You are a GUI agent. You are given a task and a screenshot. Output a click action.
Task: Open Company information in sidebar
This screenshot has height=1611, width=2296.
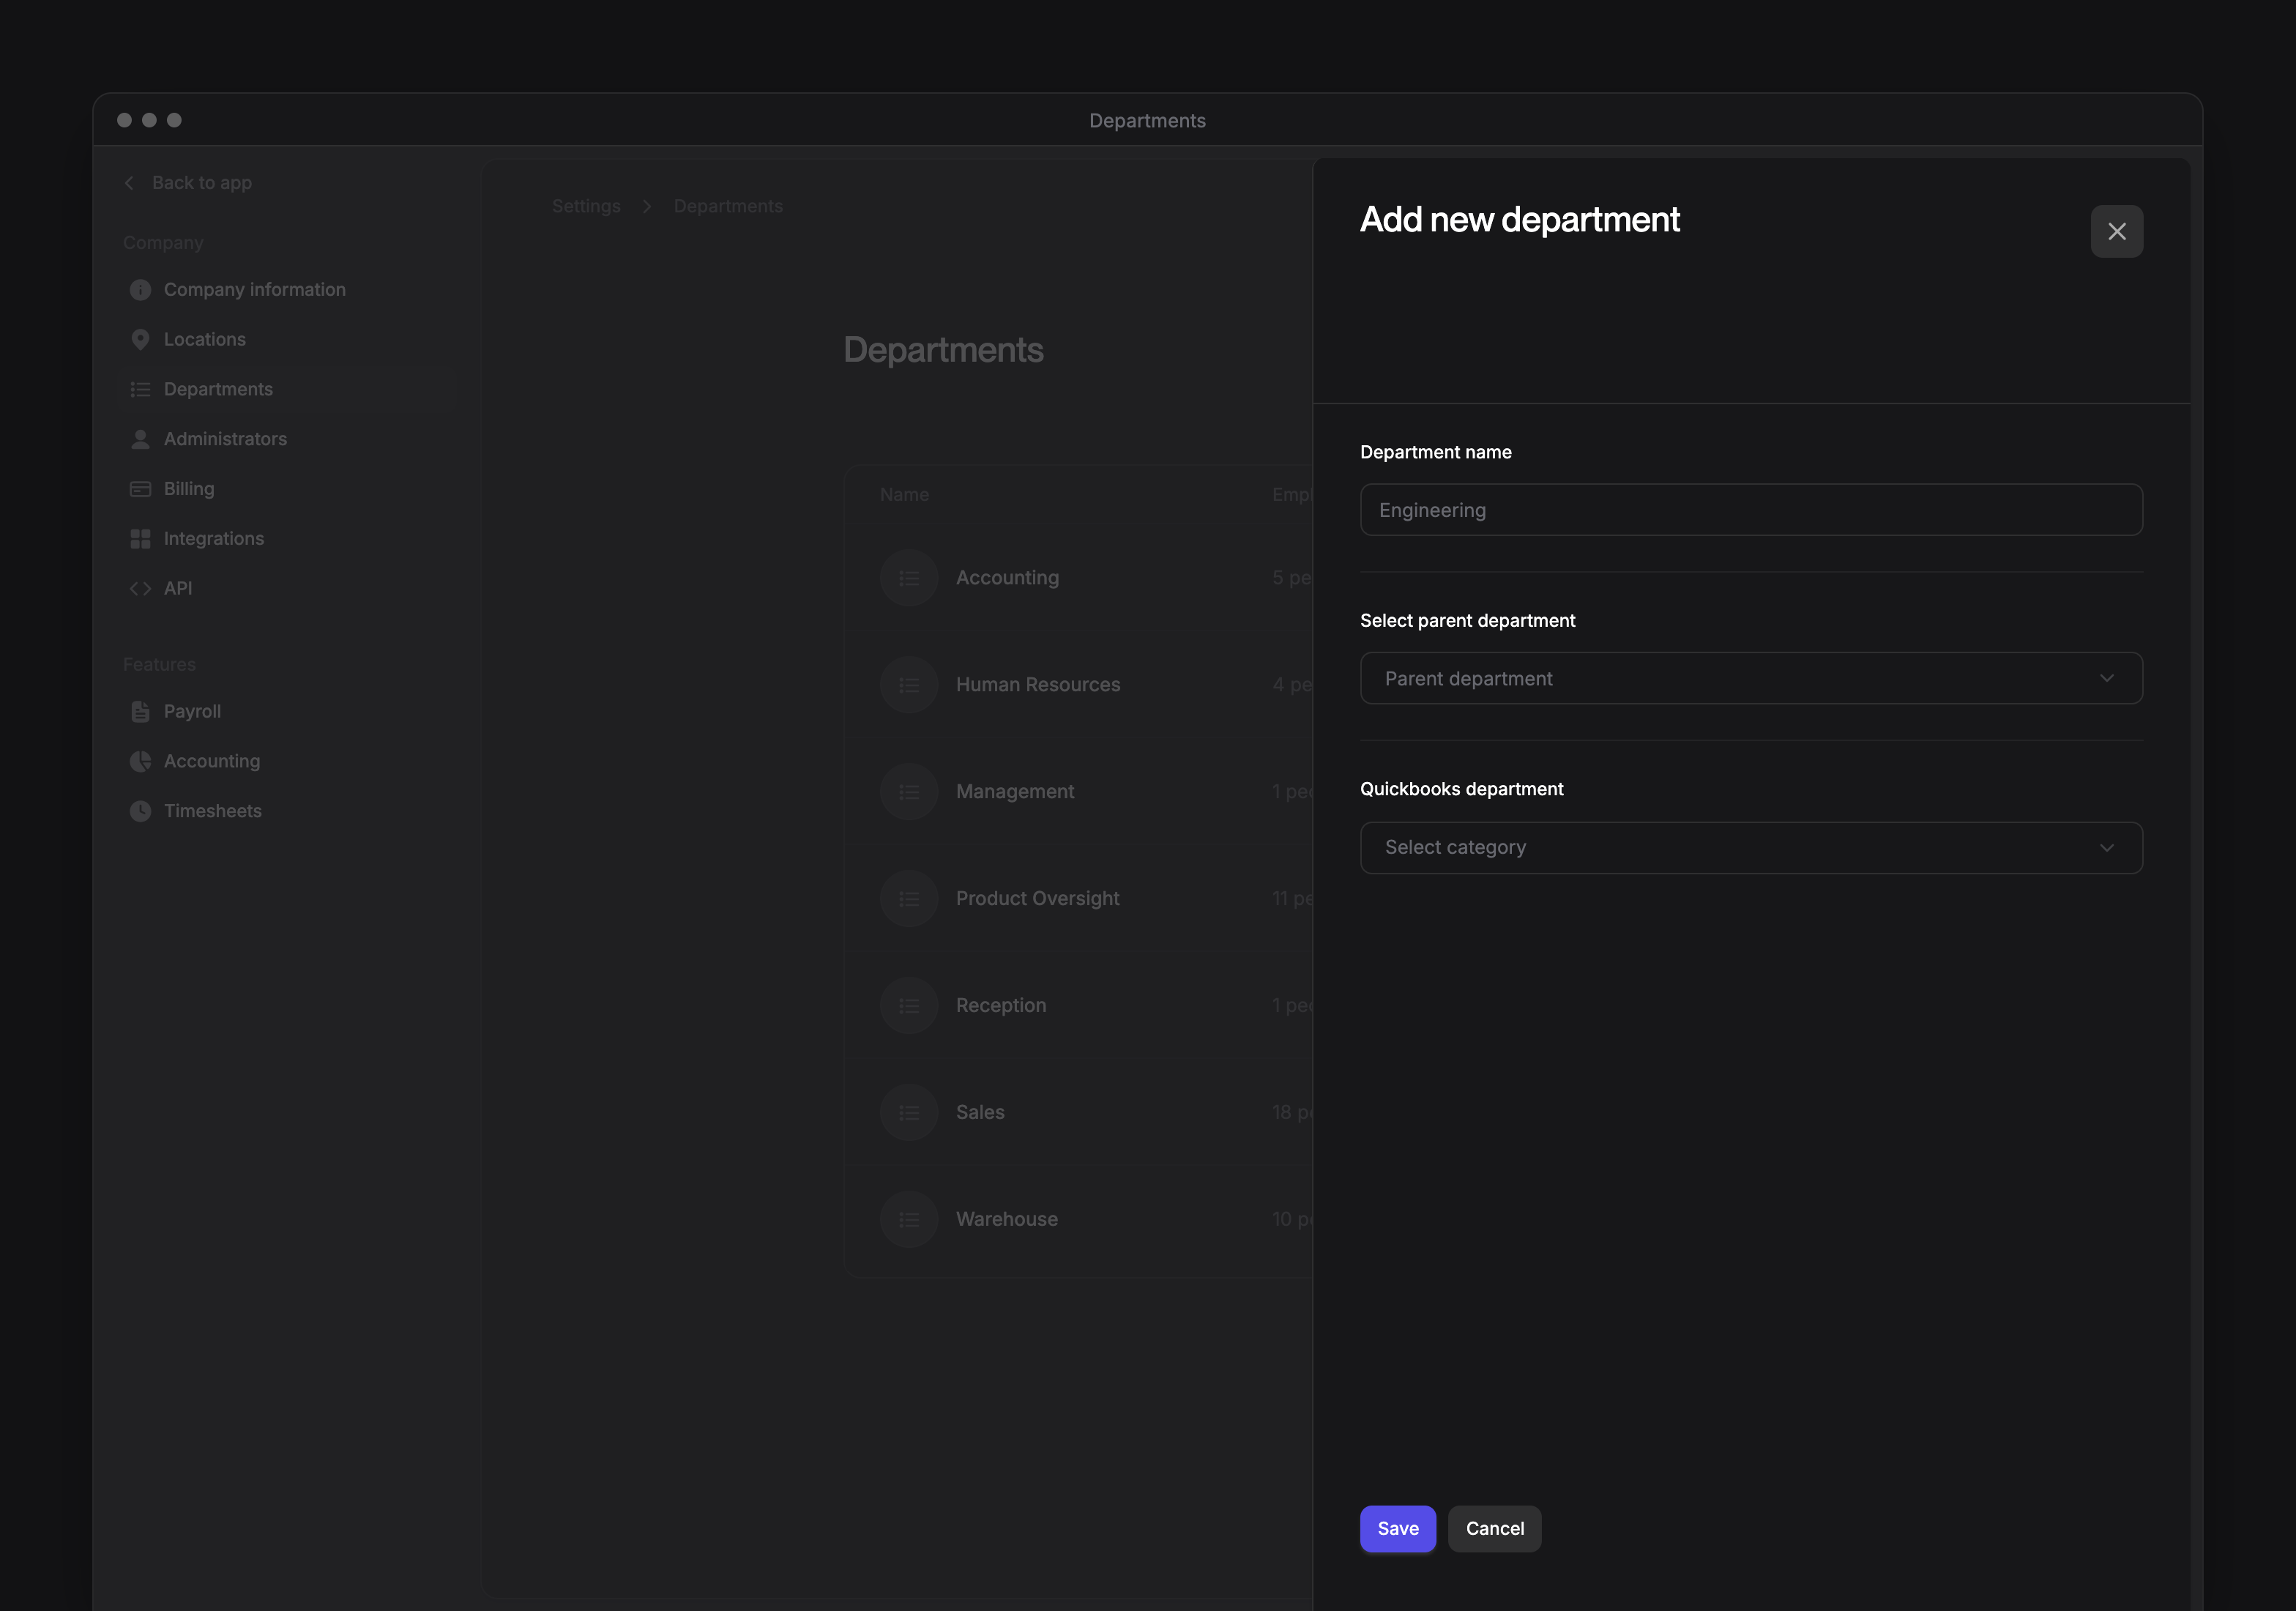(254, 290)
